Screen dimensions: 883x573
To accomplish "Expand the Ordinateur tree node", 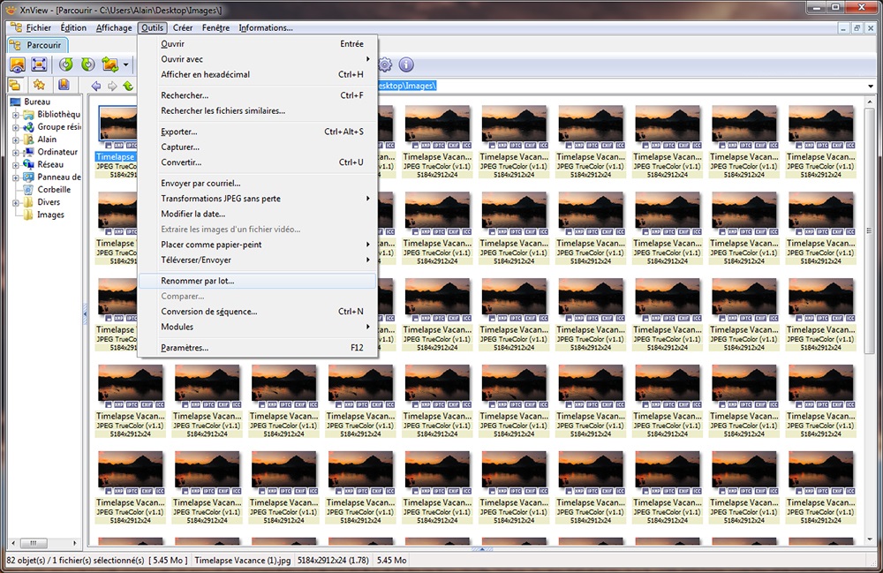I will [x=15, y=152].
